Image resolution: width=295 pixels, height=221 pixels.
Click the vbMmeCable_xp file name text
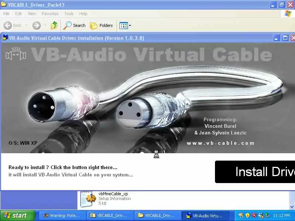(113, 194)
